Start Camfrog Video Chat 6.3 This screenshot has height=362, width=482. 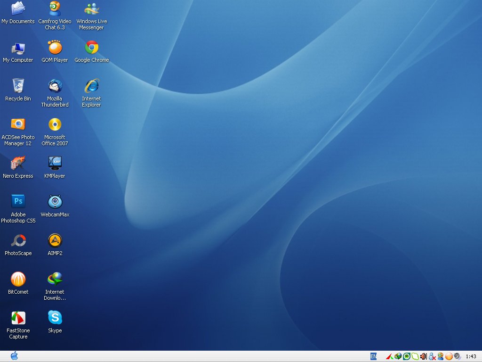click(x=55, y=8)
